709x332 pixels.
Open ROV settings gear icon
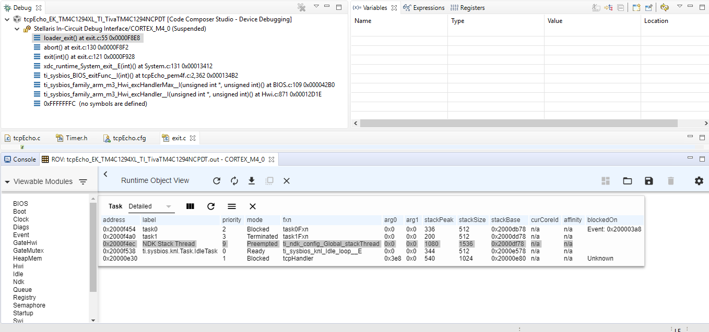coord(699,181)
